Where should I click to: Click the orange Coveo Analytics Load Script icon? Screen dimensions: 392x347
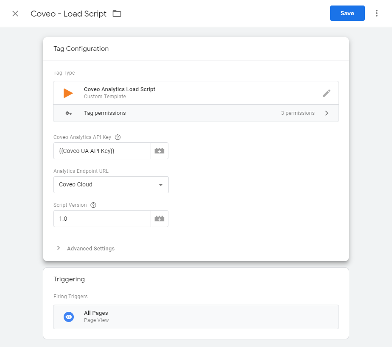68,93
